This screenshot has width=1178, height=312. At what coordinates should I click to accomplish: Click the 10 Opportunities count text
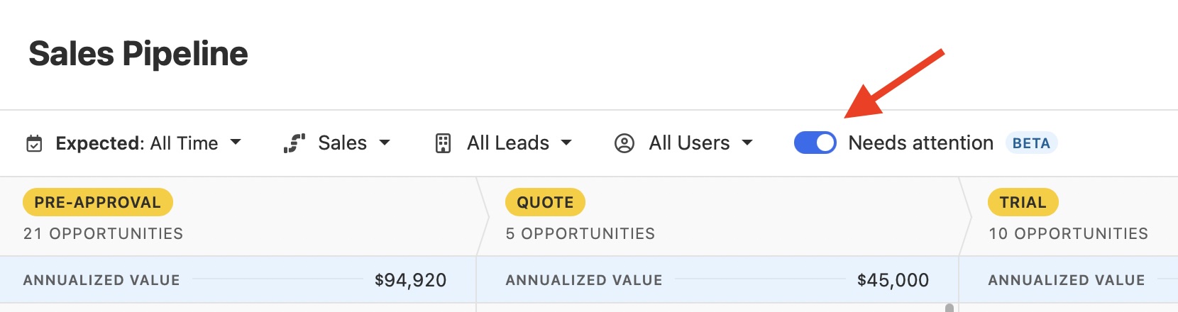coord(1068,233)
